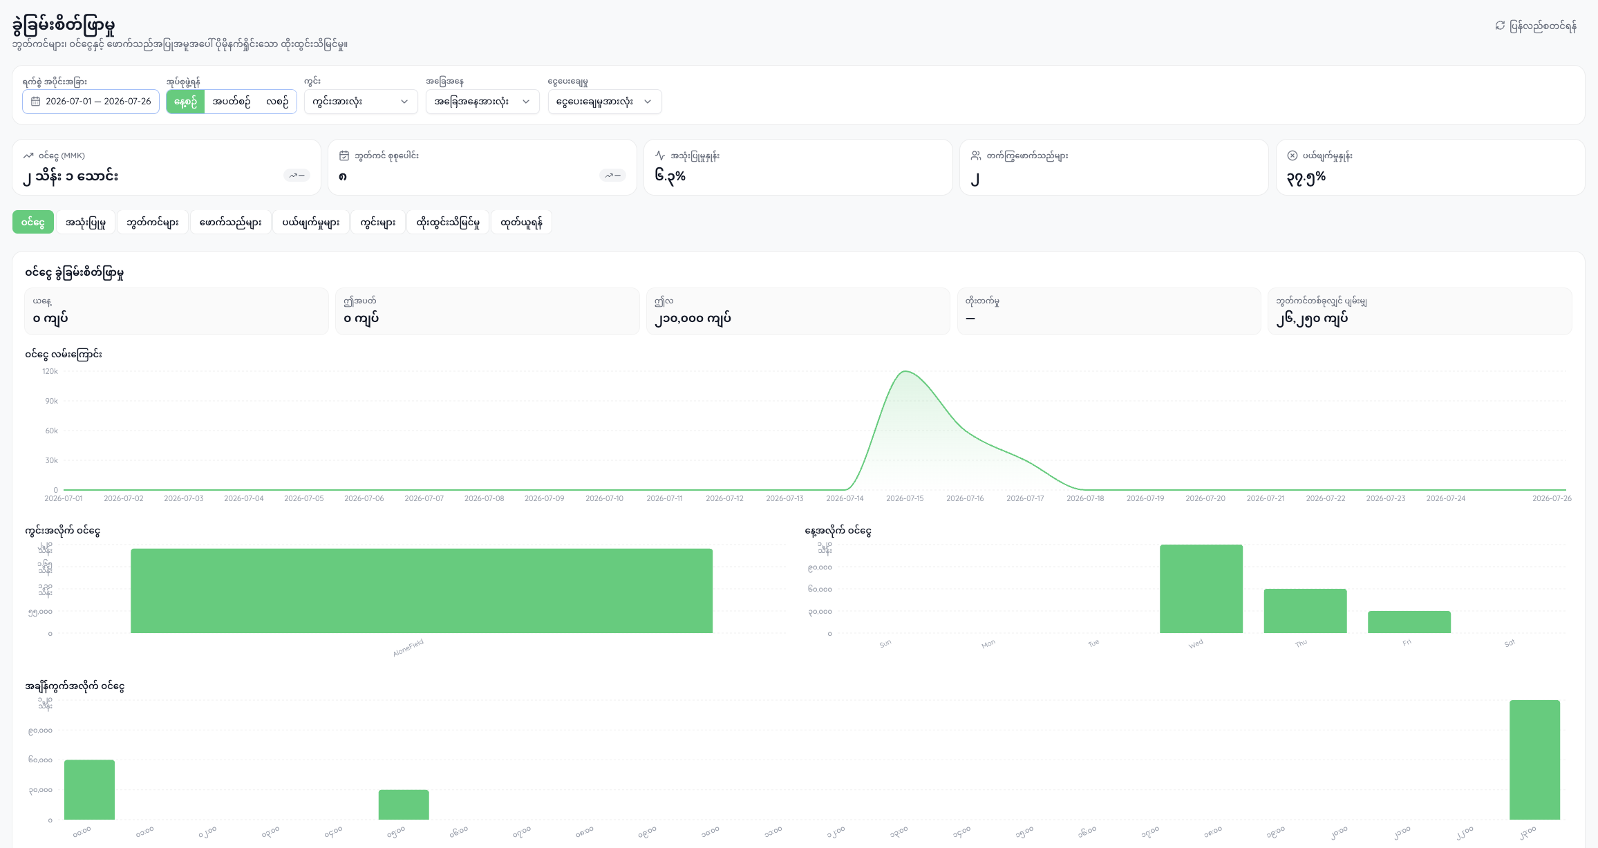Click the ပြန်လည်စတင်ရန် reset button
Screen dimensions: 1598x848
point(1536,26)
